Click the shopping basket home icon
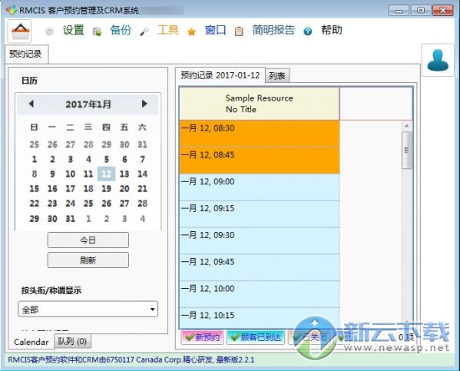 pos(19,31)
